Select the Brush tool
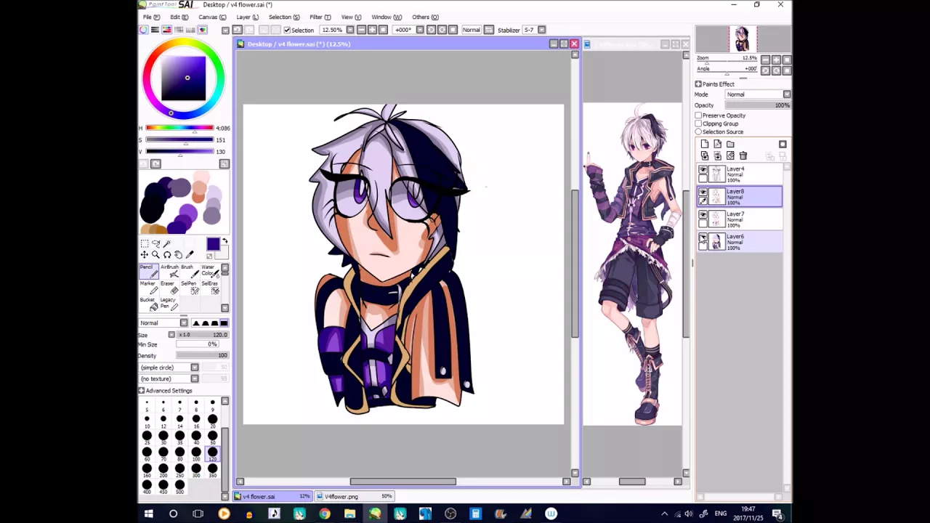This screenshot has width=930, height=523. click(190, 271)
